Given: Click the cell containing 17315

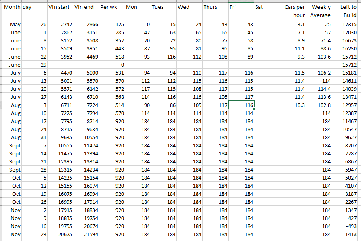Looking at the screenshot, I should tap(345, 25).
